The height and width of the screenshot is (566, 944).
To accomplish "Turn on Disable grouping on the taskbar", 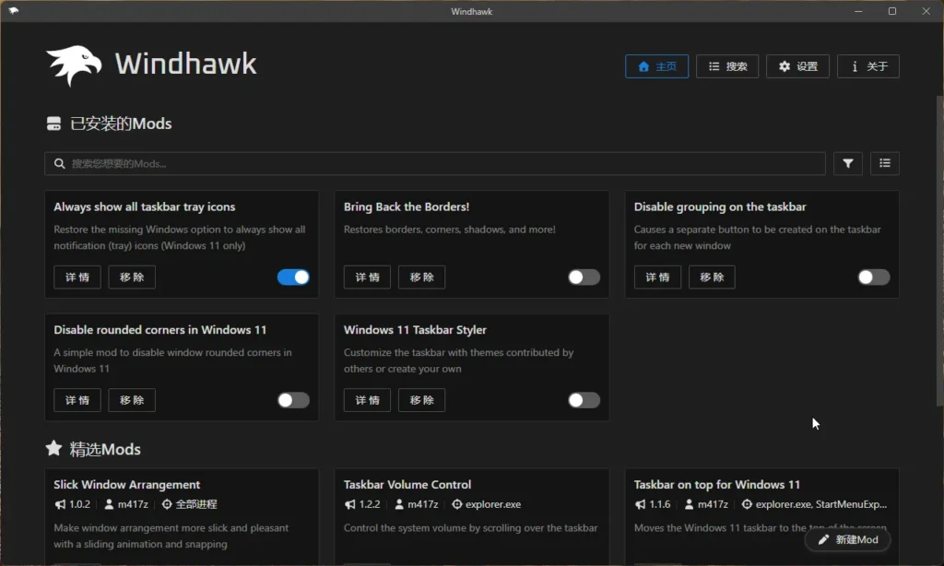I will point(873,277).
